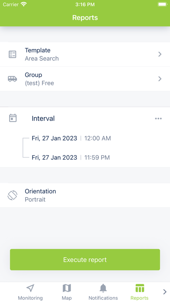
Task: Change the 11:59 PM end time
Action: (x=97, y=158)
